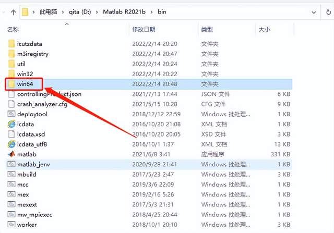Select the folder name text util
334x233 pixels.
pyautogui.click(x=21, y=64)
